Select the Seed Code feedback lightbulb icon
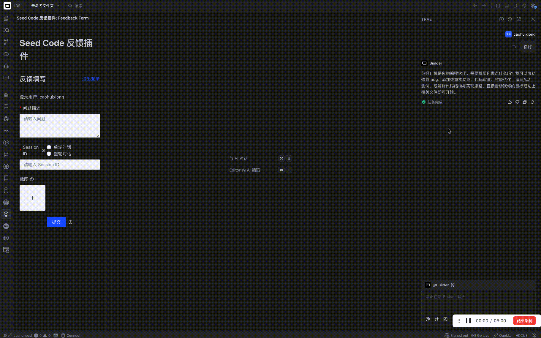 (6, 214)
